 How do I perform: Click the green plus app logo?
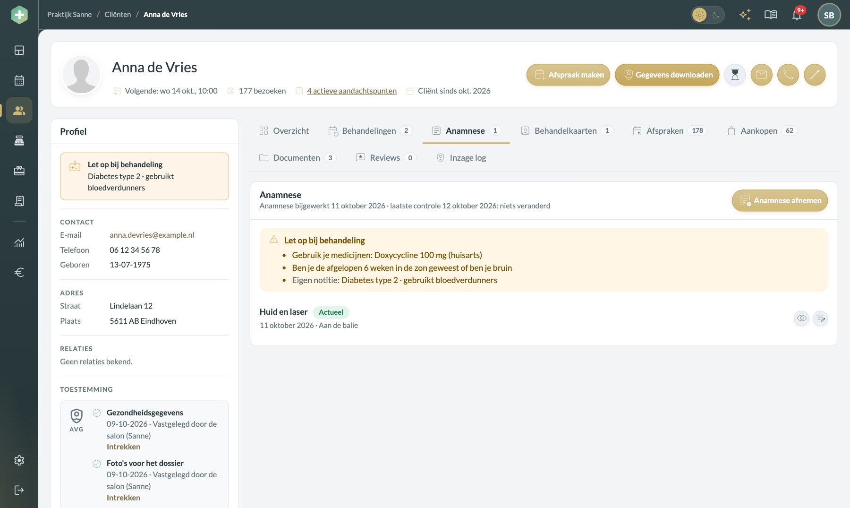19,15
